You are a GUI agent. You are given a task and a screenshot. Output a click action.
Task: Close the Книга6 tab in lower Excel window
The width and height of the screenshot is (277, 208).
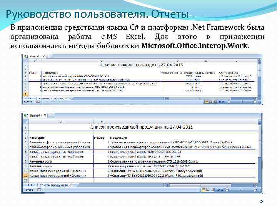coord(45,116)
